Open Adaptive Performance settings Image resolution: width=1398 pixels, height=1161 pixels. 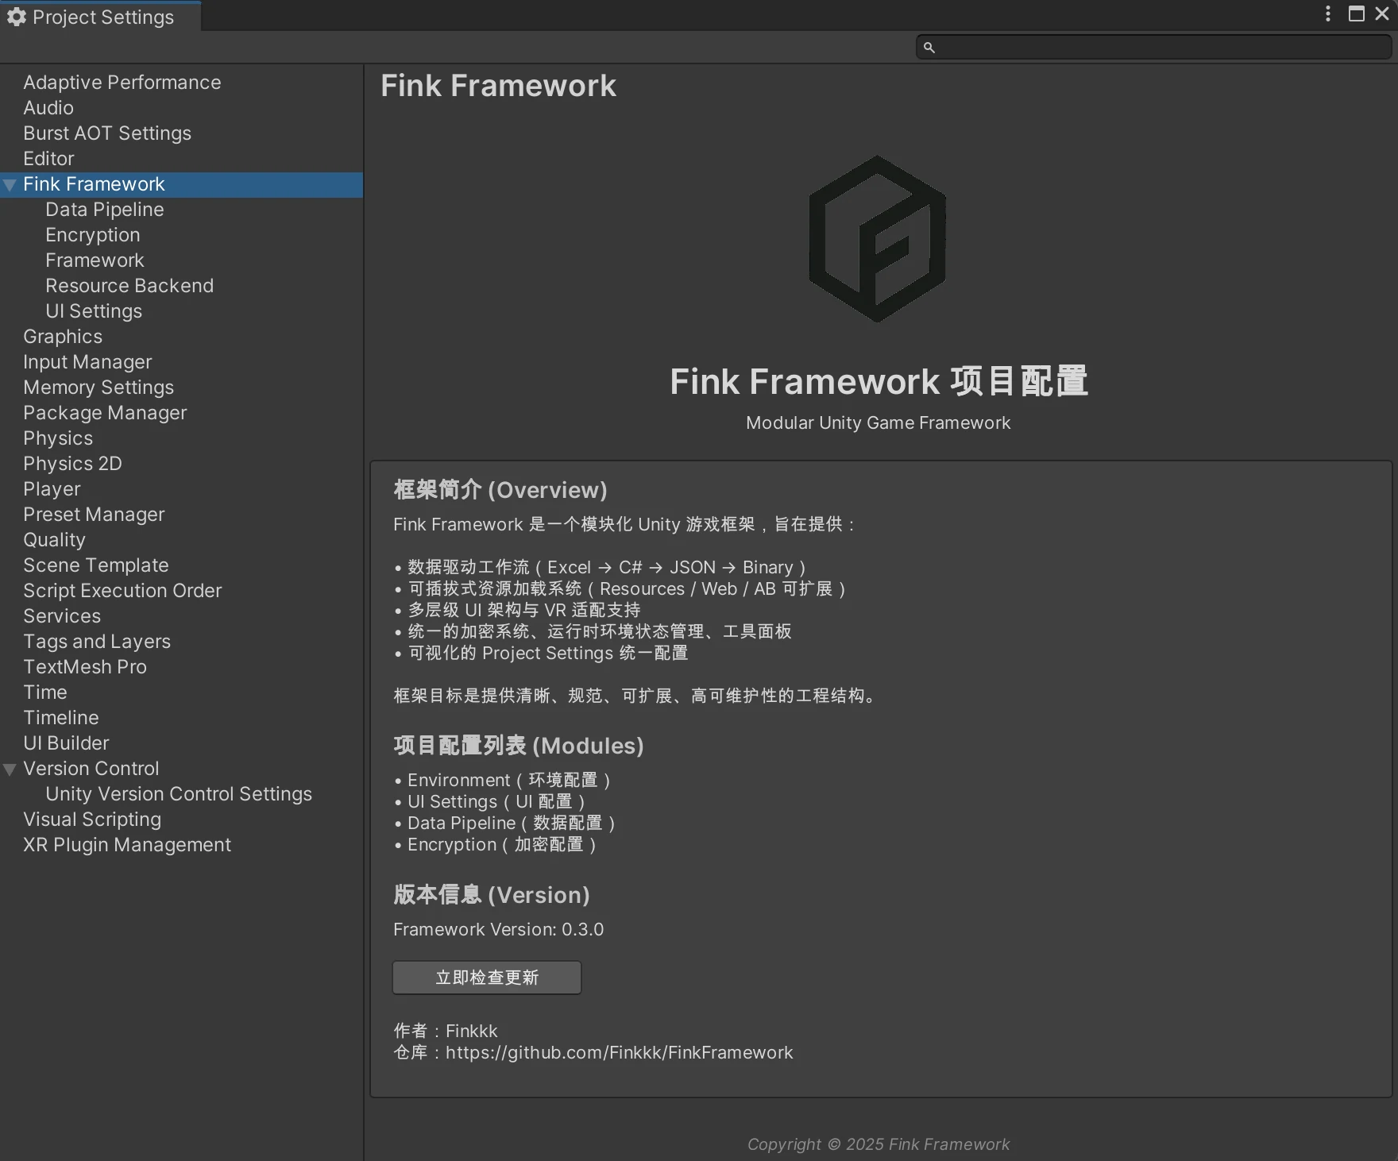click(122, 83)
